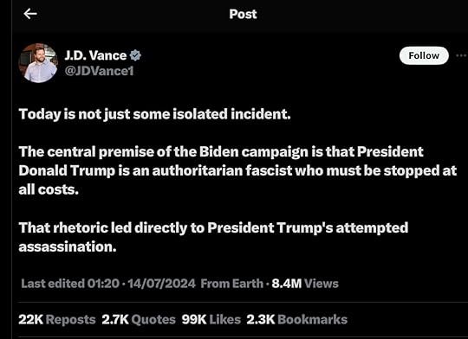The height and width of the screenshot is (339, 468).
Task: Open the J.D. Vance display name
Action: click(x=95, y=55)
